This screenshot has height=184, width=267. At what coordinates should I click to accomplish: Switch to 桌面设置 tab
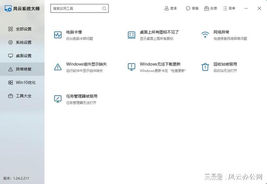22,56
